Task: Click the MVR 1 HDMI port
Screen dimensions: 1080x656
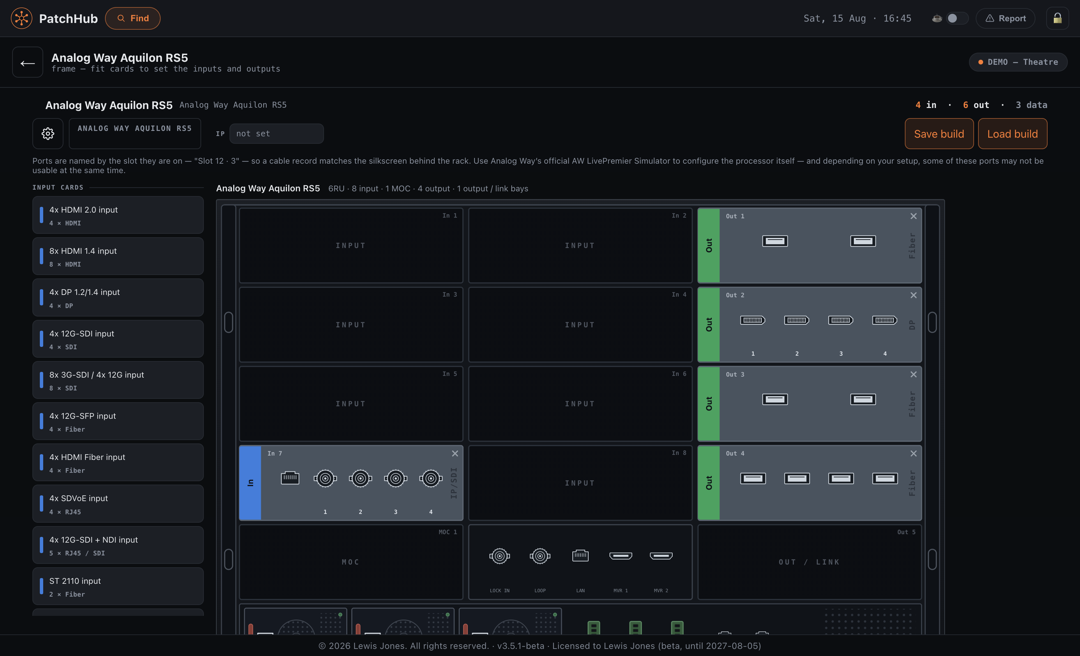Action: point(621,556)
